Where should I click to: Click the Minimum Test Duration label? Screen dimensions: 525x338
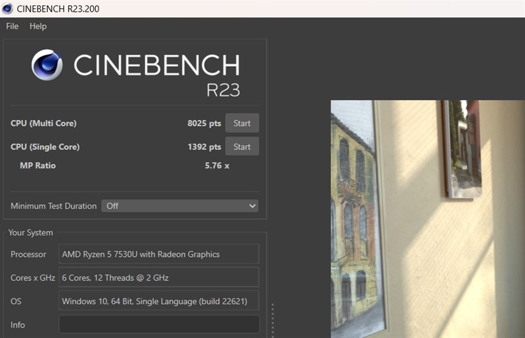tap(54, 206)
